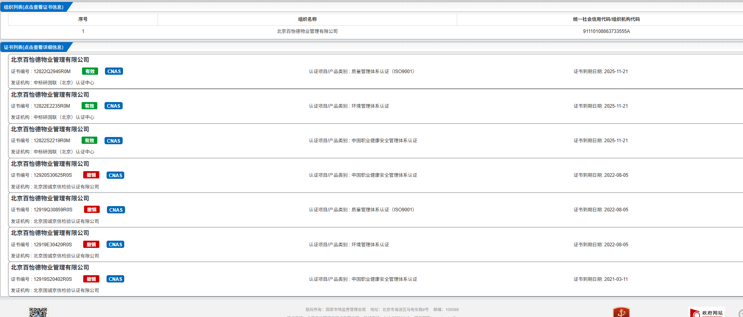Click the 2025-11-21 expiry date for 12822E2235R0M
The width and height of the screenshot is (743, 317).
click(x=616, y=106)
